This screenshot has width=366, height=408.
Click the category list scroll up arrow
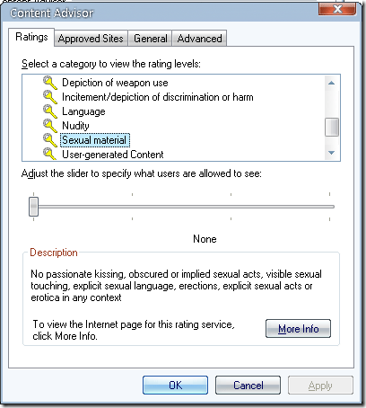(x=331, y=83)
